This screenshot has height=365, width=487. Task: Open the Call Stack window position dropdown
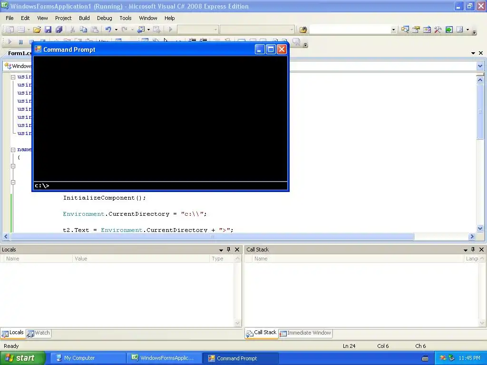(465, 250)
